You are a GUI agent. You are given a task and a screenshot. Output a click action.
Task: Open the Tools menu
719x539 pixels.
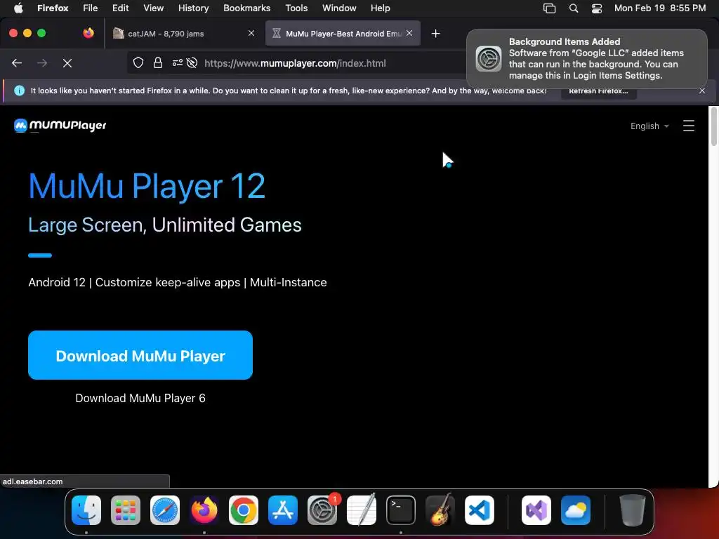(296, 8)
